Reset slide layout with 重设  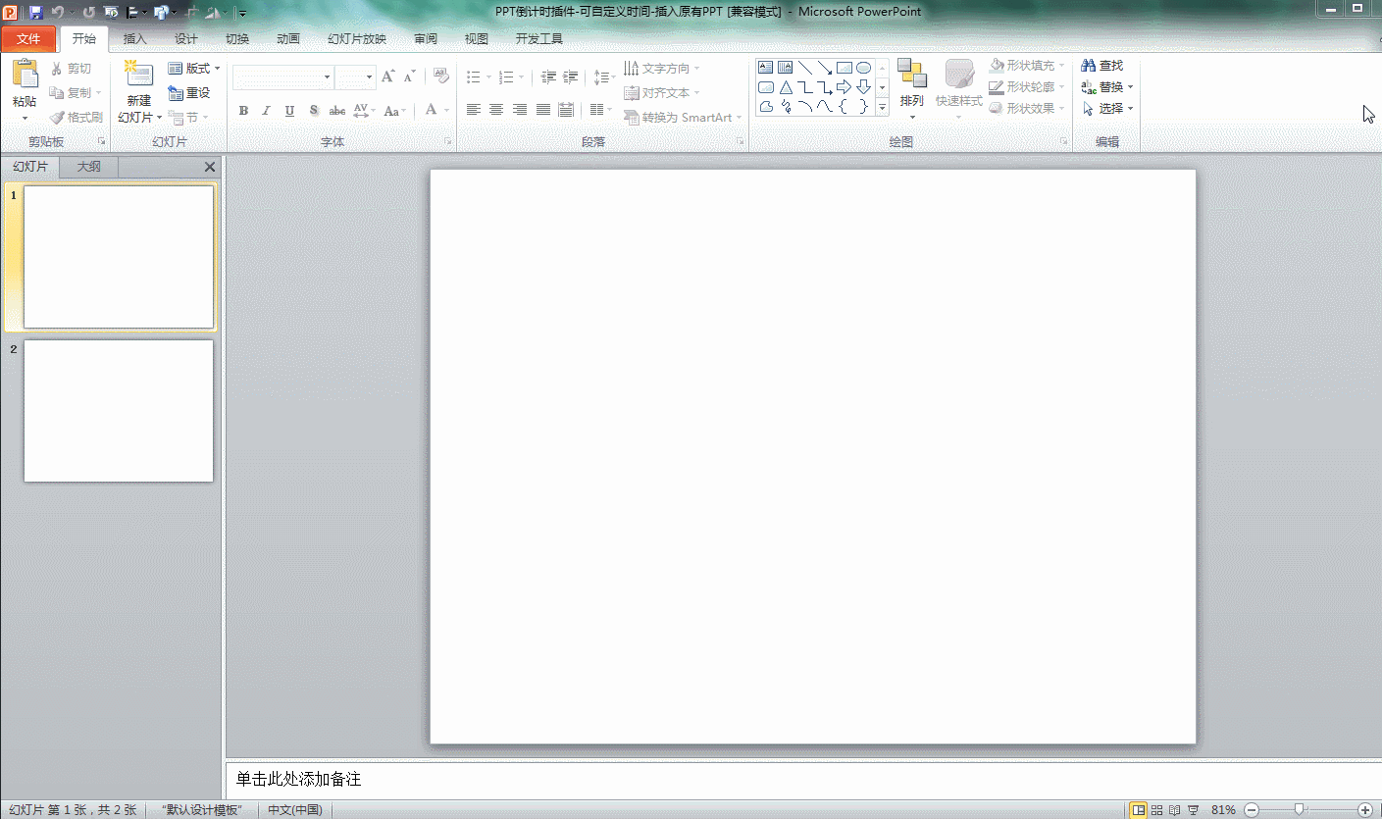coord(188,93)
